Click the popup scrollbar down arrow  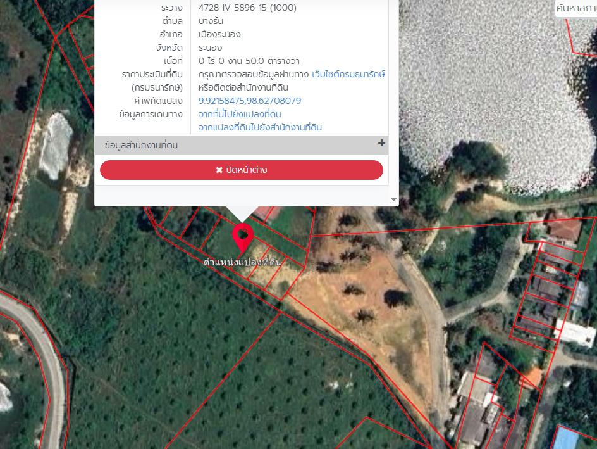(x=394, y=200)
